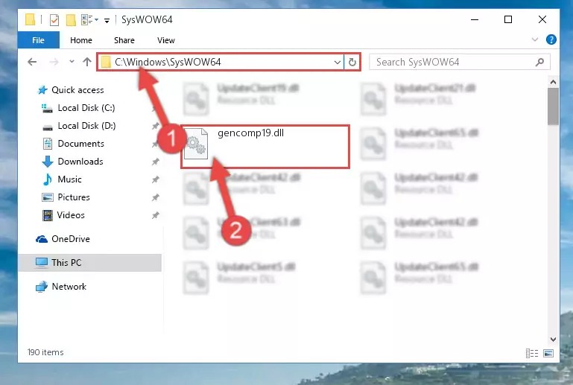Select the gencomp19.dll file name

click(x=250, y=133)
